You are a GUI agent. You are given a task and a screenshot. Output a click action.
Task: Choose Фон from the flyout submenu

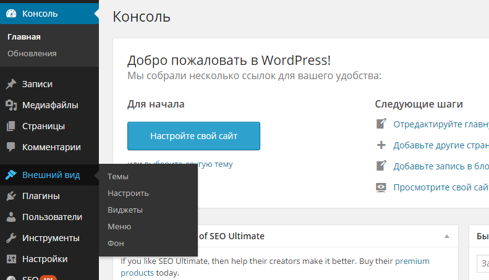click(x=148, y=243)
